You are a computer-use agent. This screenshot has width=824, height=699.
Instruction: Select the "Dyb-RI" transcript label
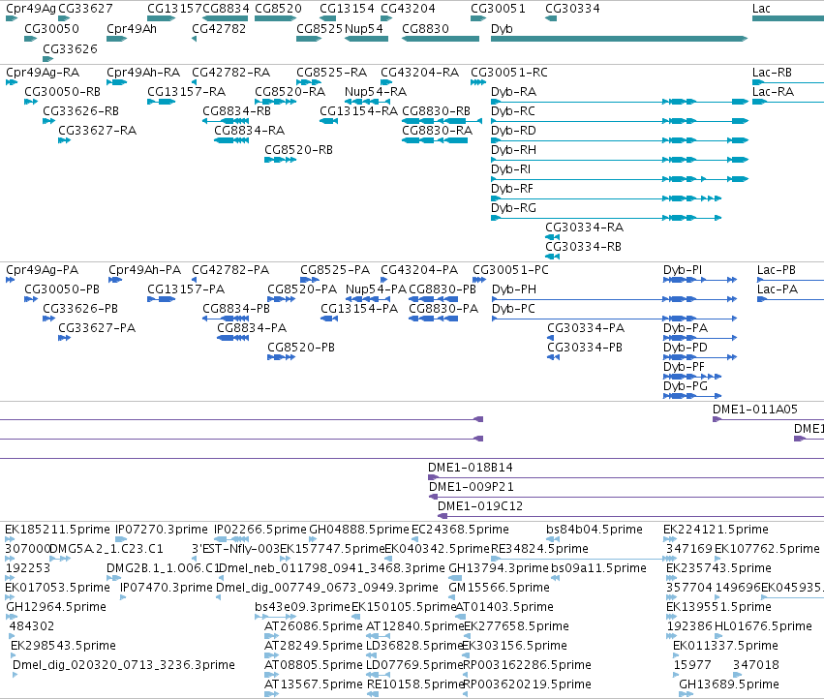pos(511,169)
